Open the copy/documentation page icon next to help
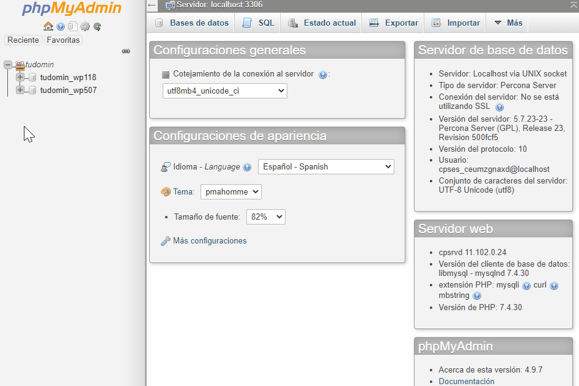The height and width of the screenshot is (386, 579). tap(73, 26)
